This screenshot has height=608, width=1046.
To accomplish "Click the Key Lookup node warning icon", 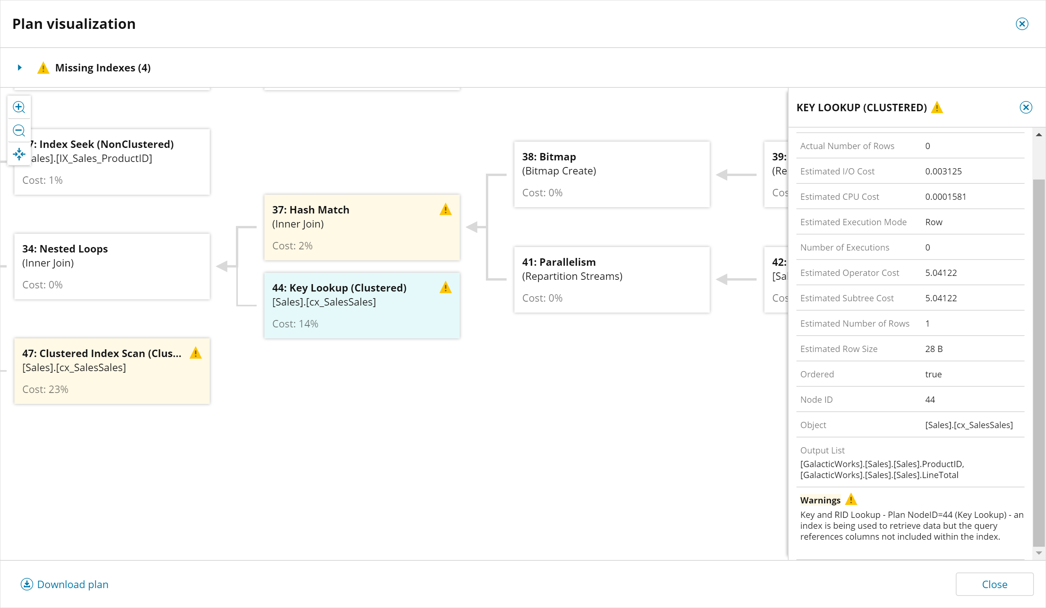I will [445, 287].
